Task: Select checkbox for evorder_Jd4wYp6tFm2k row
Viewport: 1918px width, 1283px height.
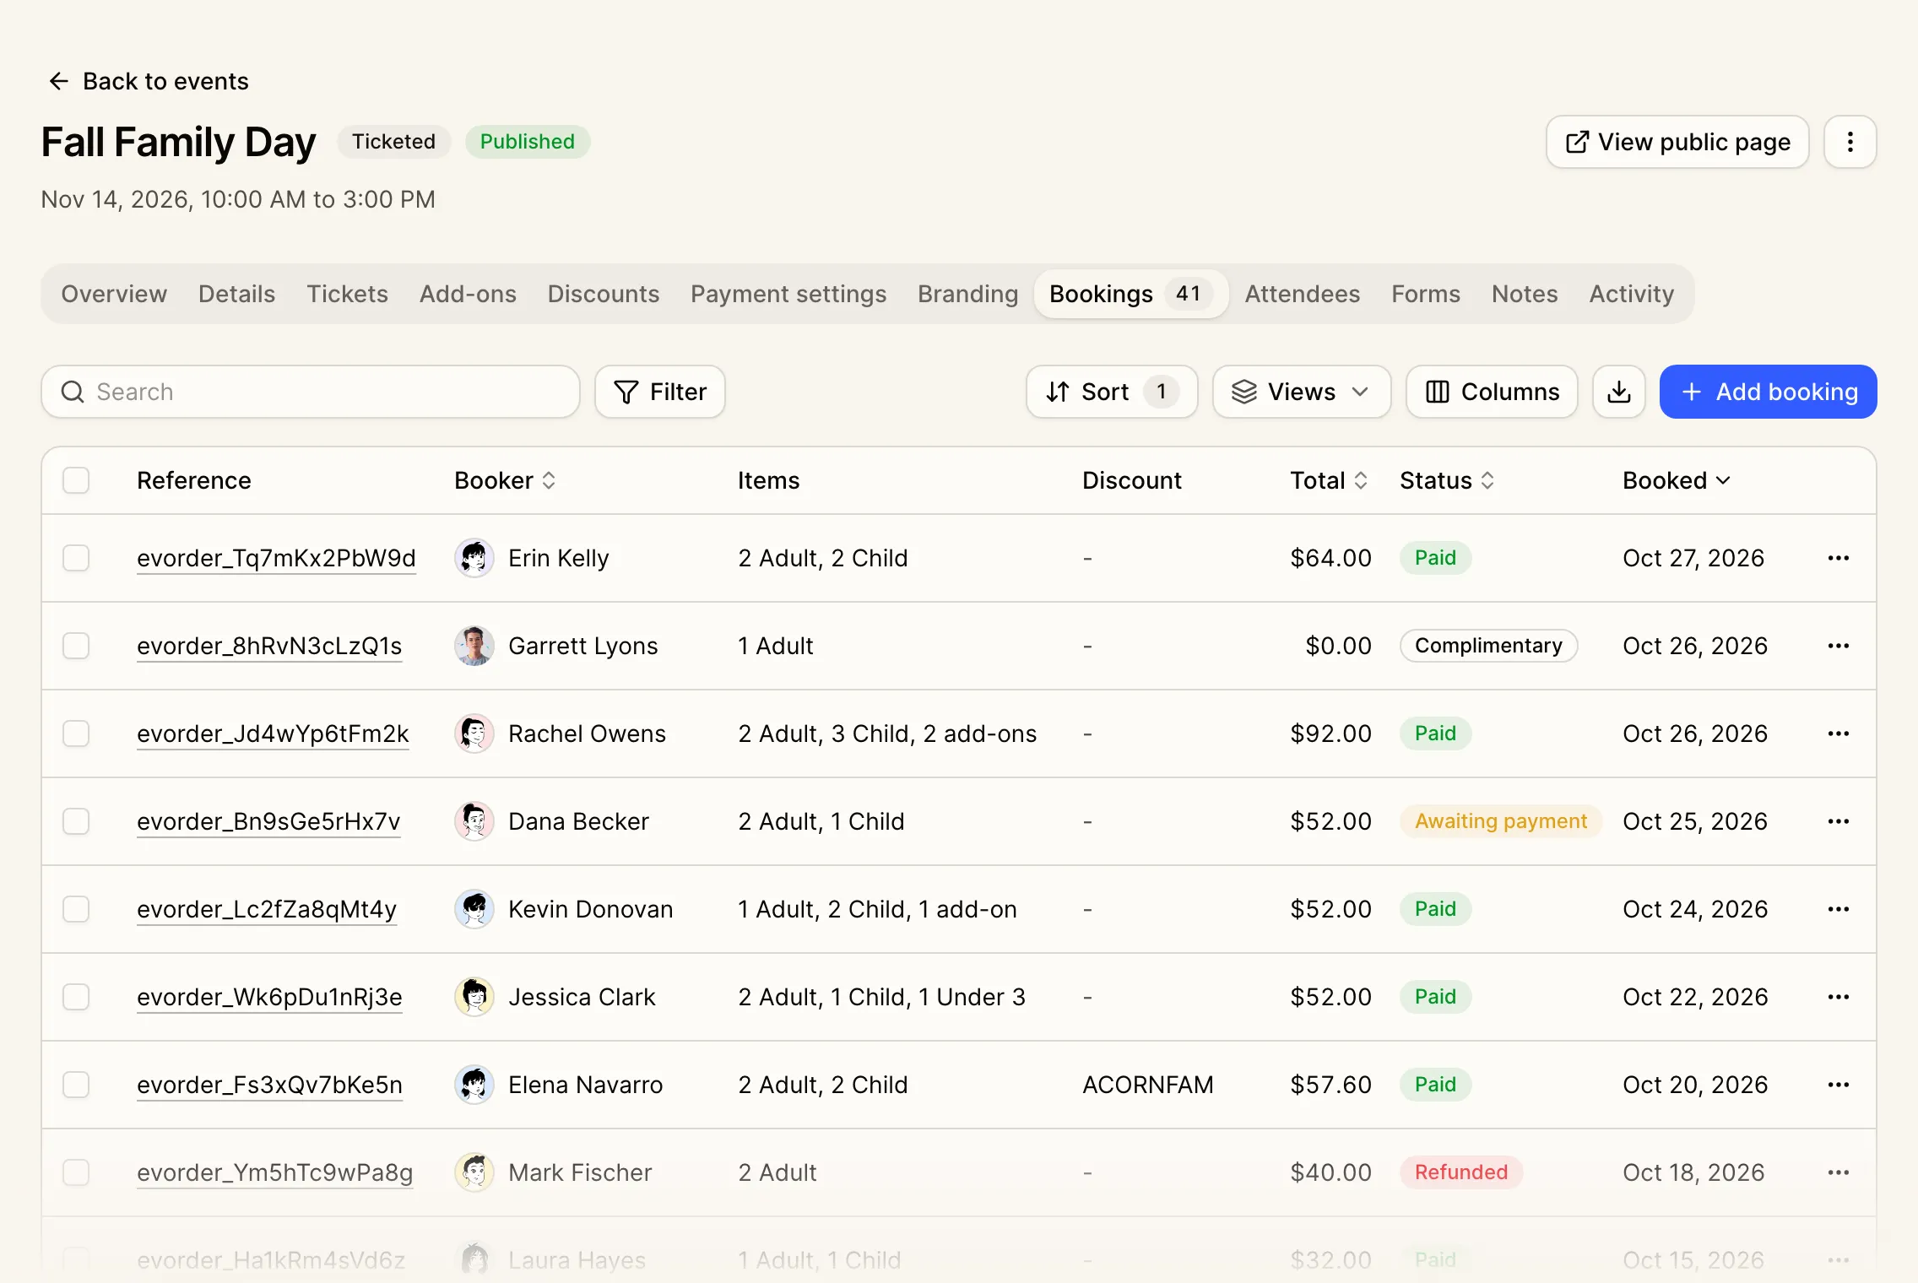Action: [x=76, y=734]
